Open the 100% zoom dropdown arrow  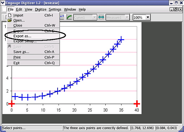click(x=148, y=17)
